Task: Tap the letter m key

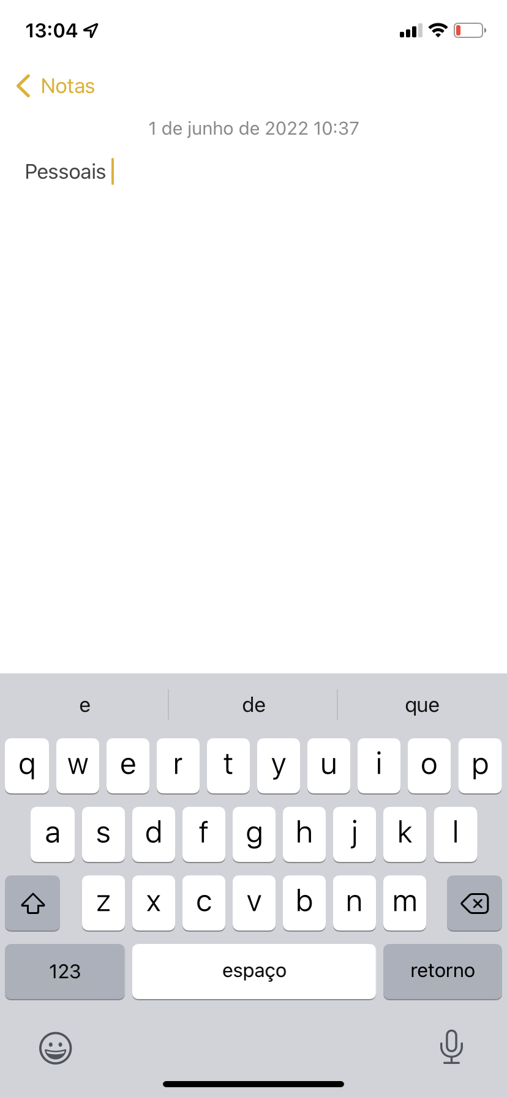Action: tap(405, 903)
